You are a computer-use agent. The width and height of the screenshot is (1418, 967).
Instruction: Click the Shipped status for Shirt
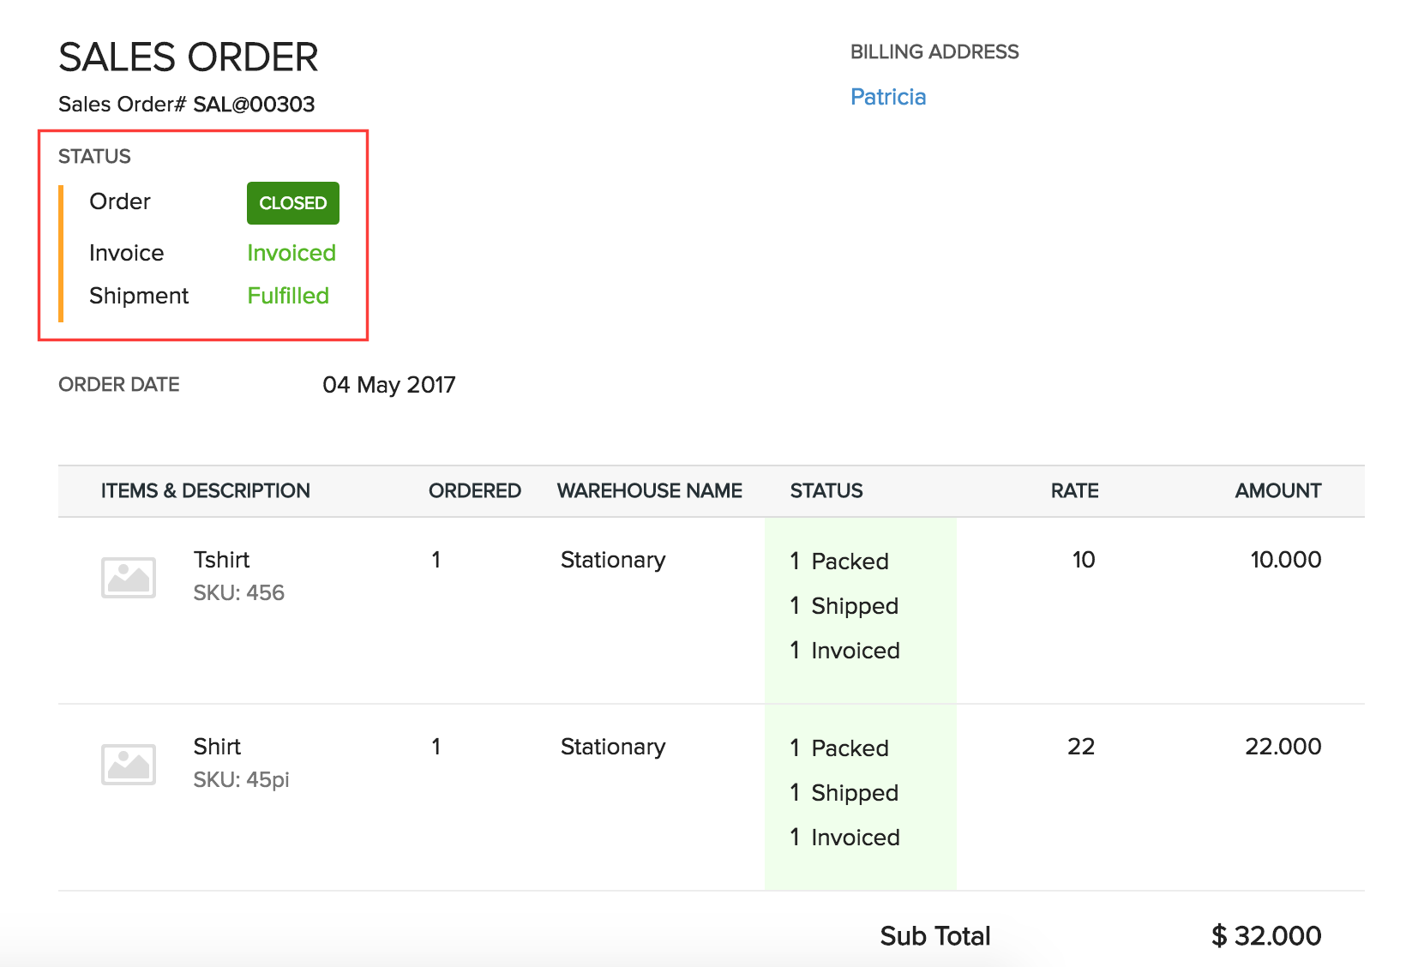click(x=844, y=793)
